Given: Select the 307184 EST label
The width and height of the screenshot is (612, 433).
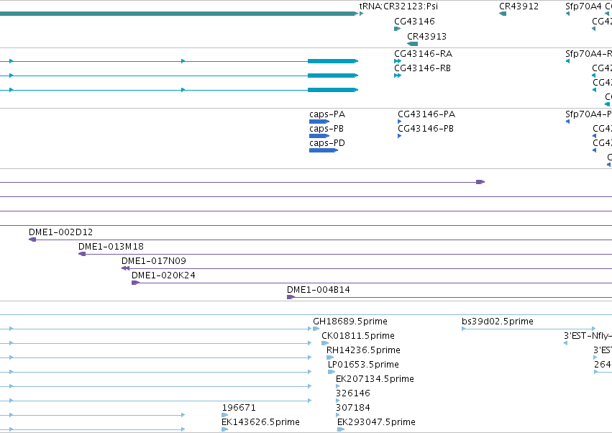Looking at the screenshot, I should click(x=353, y=408).
